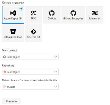Click 'TestProject' text in Repository field
Viewport: 110px width, 105px height.
click(x=13, y=72)
